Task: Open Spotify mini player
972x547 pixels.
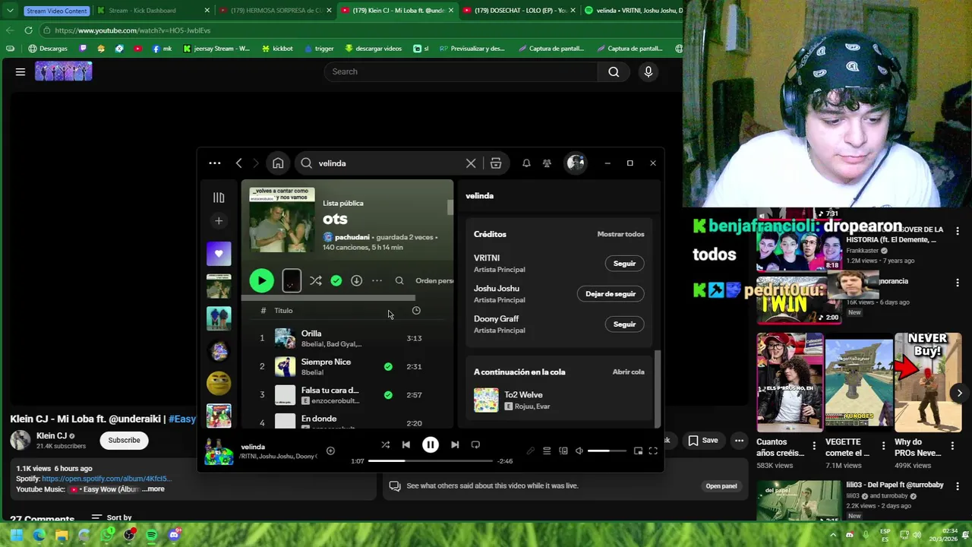Action: pyautogui.click(x=638, y=451)
